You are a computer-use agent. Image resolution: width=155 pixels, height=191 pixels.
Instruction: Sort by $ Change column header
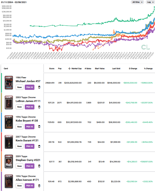[x=133, y=68]
